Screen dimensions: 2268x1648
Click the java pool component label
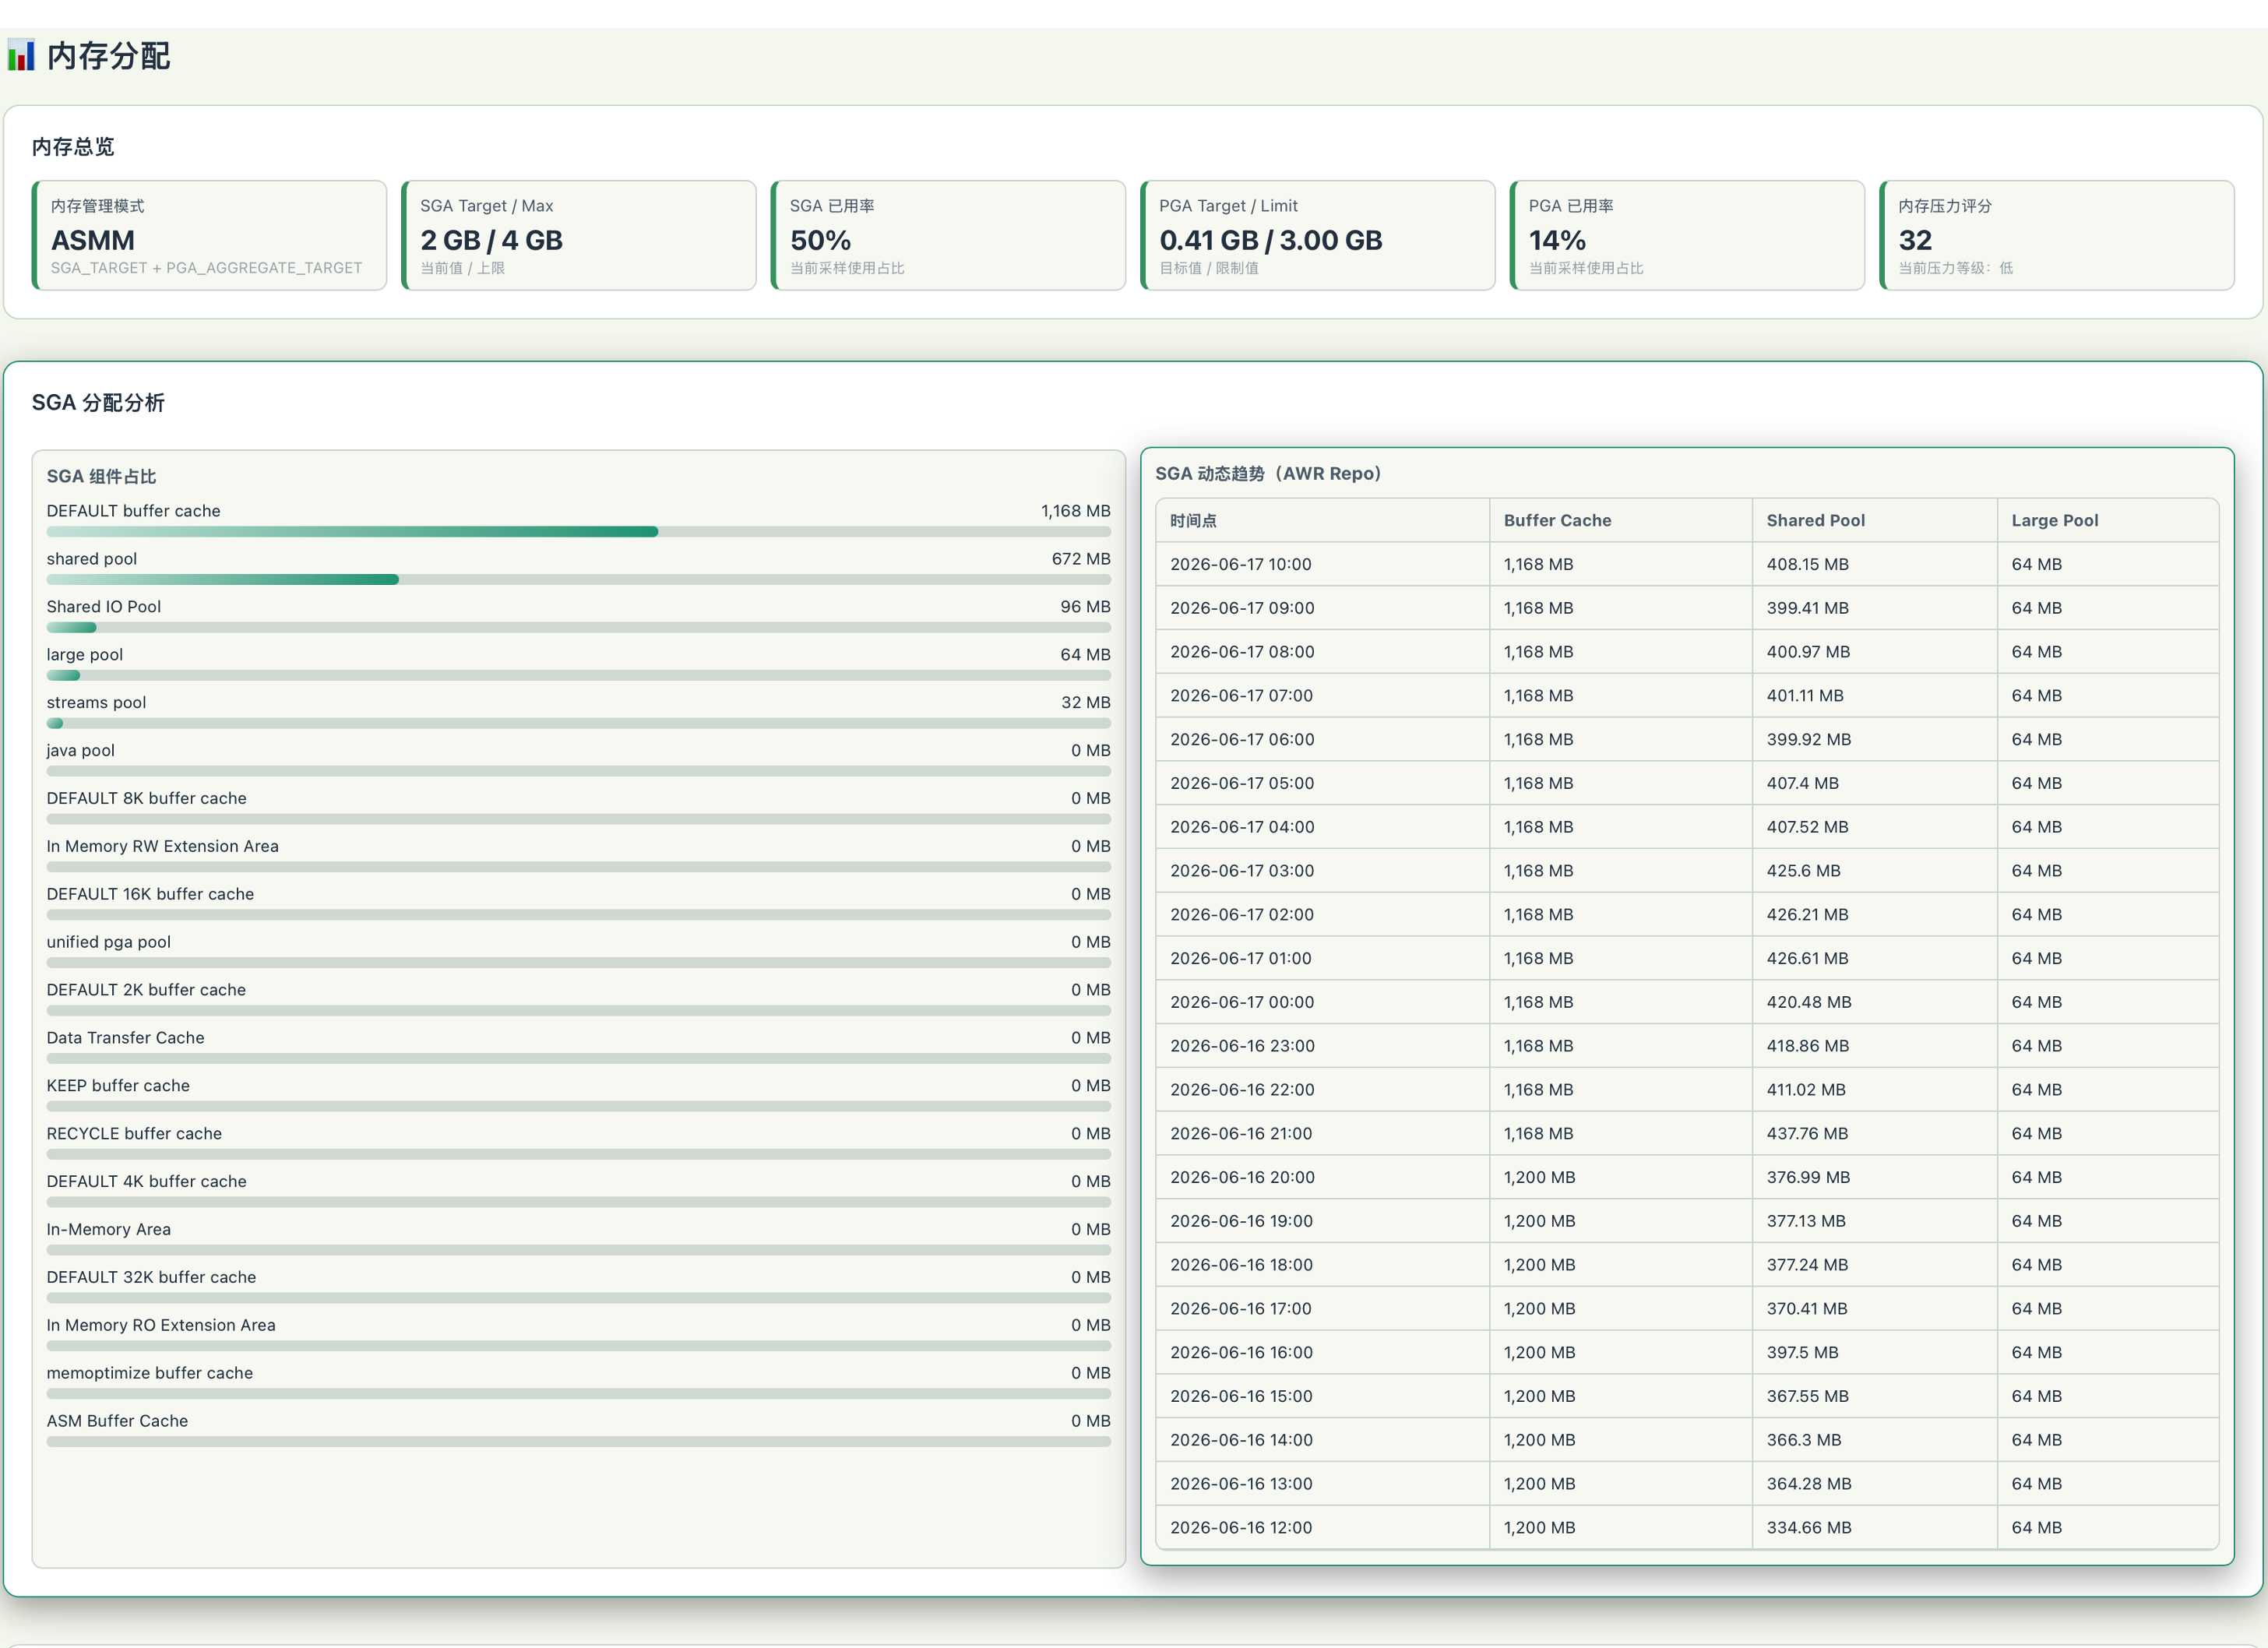pyautogui.click(x=81, y=751)
